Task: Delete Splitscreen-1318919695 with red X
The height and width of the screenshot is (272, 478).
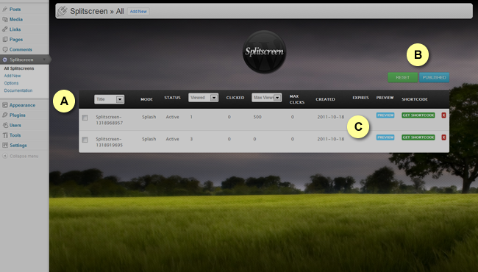Action: click(x=443, y=137)
